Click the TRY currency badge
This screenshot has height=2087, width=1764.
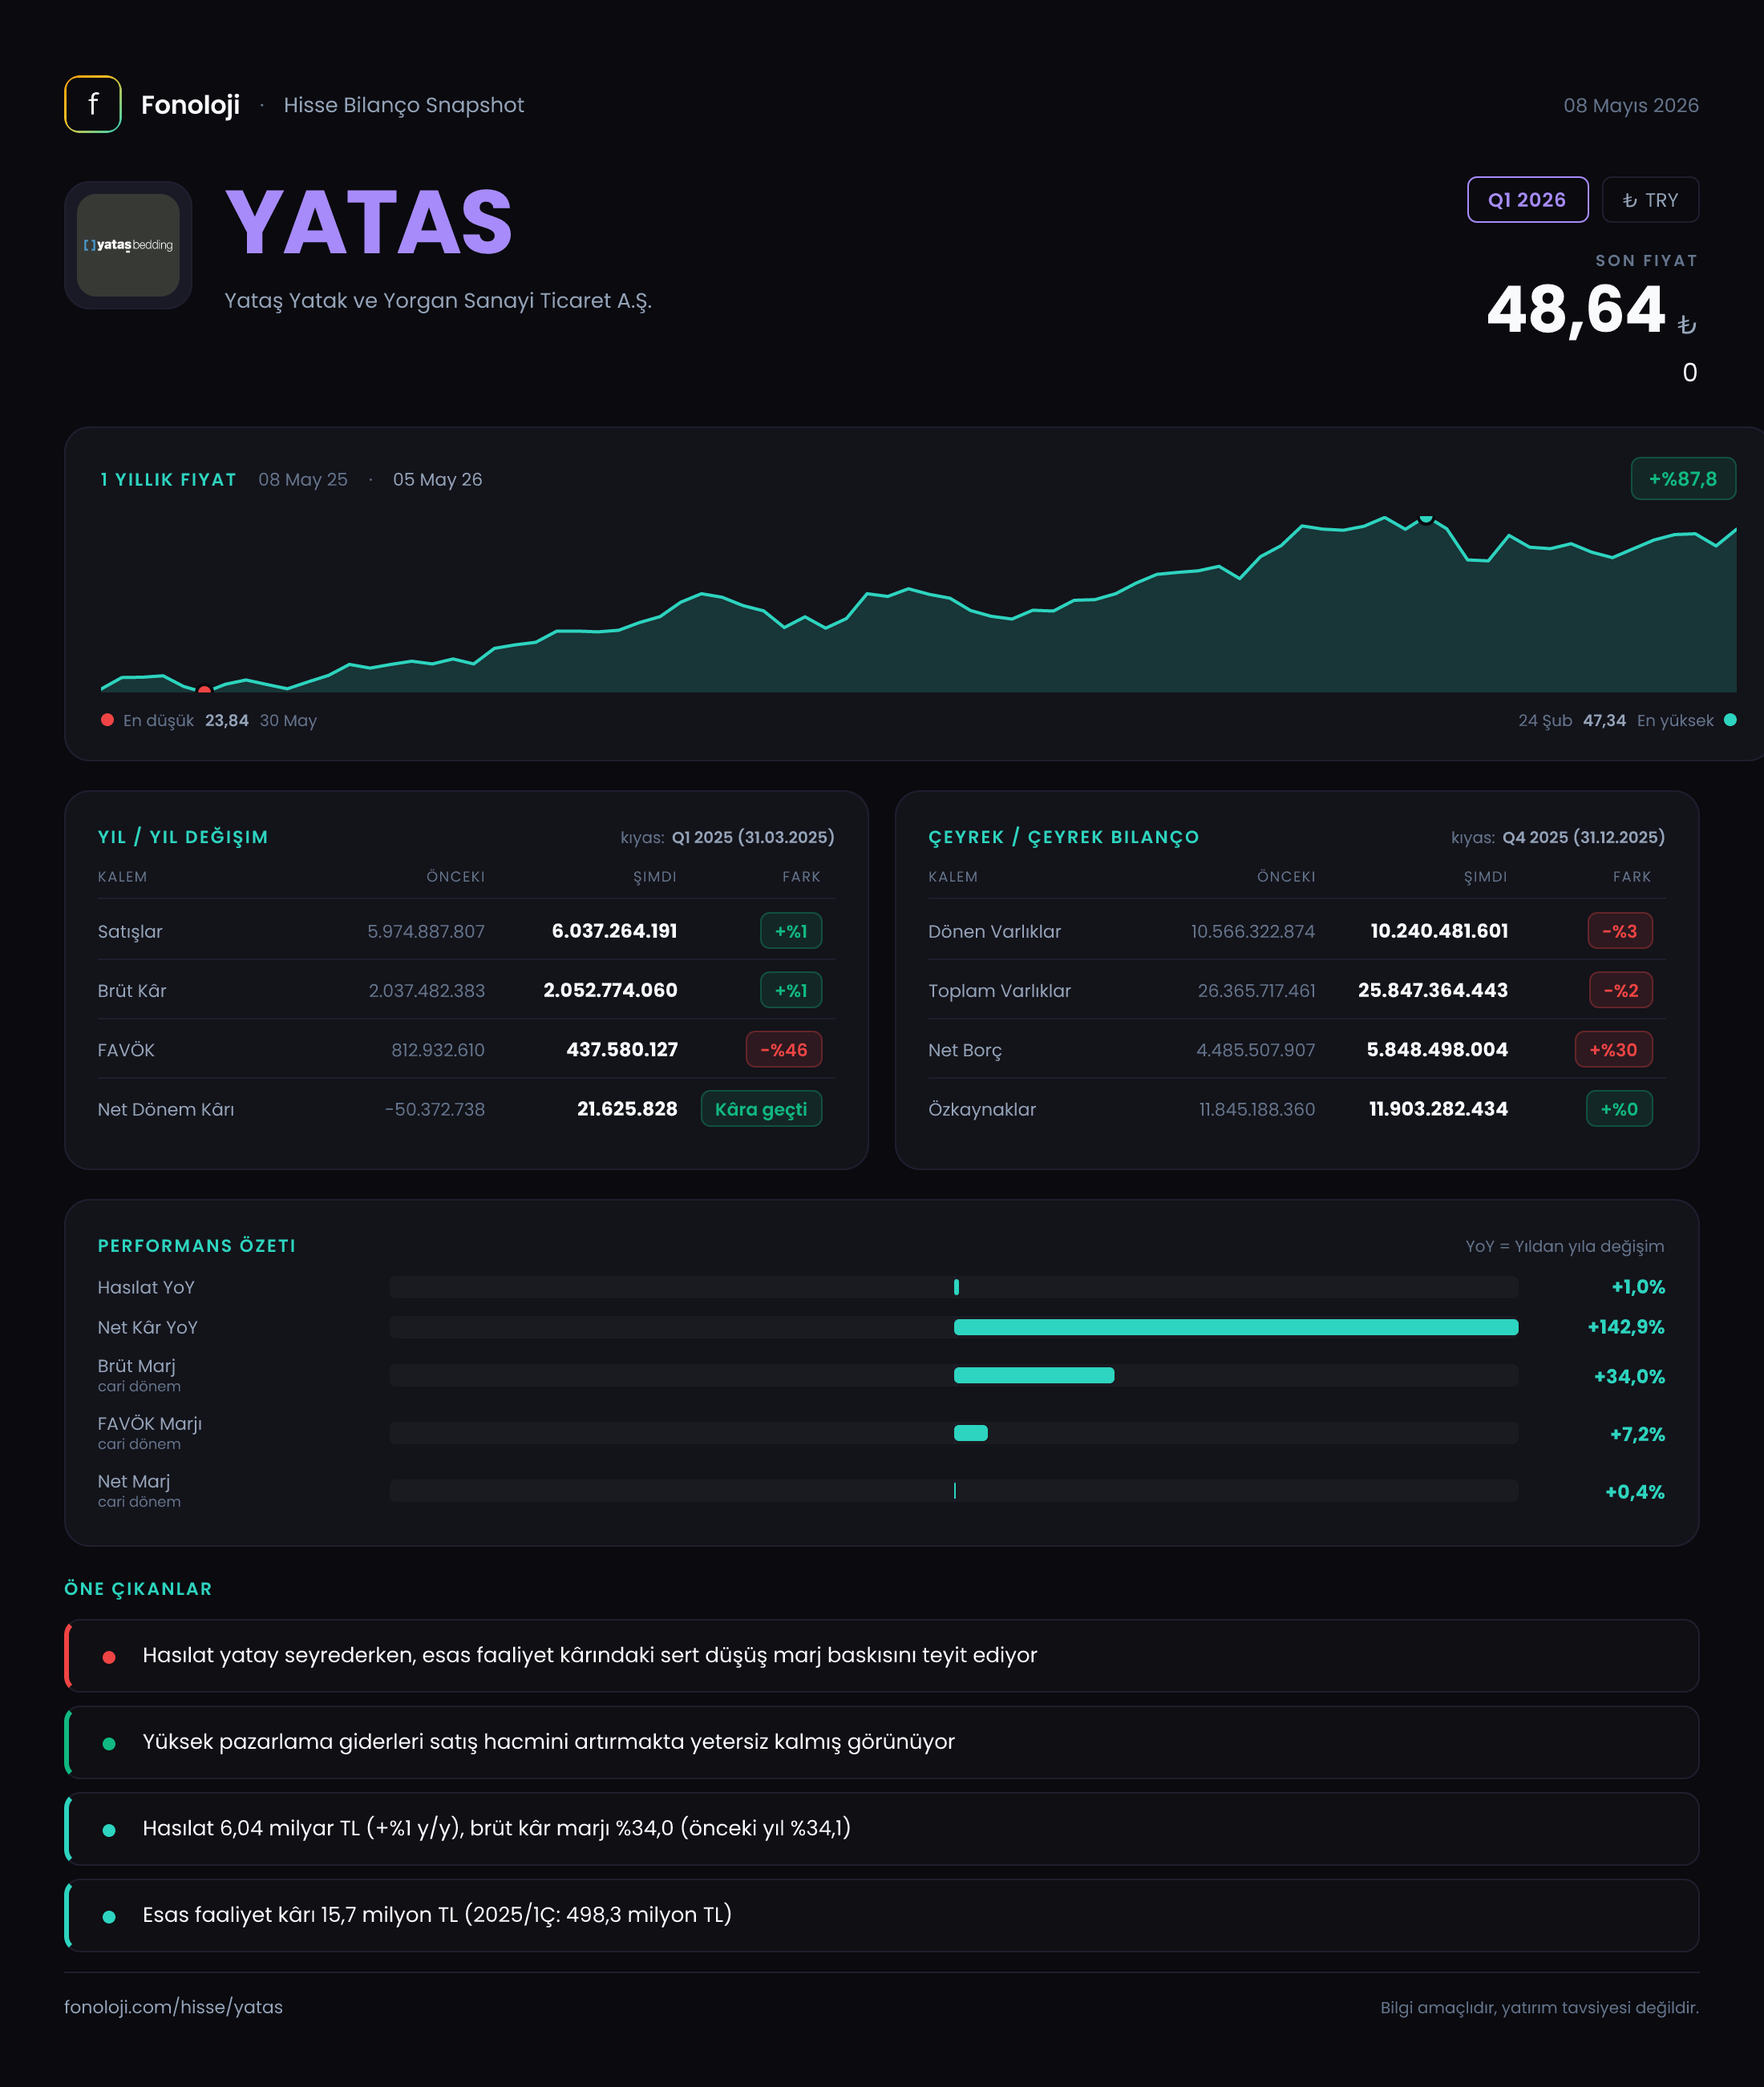pyautogui.click(x=1650, y=200)
